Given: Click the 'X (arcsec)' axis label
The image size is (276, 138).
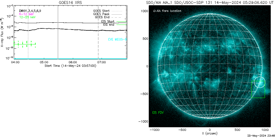Looking at the screenshot, I should (210, 133).
